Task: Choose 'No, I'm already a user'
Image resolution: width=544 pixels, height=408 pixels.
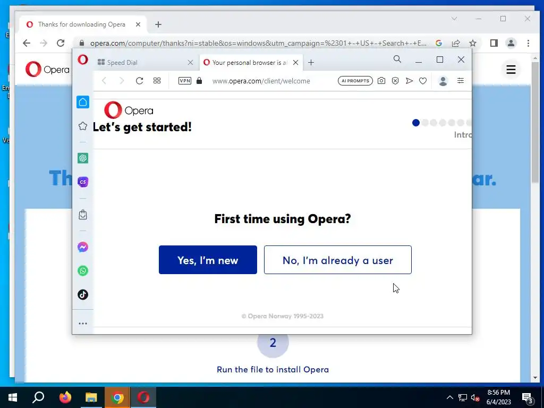Action: pos(337,260)
